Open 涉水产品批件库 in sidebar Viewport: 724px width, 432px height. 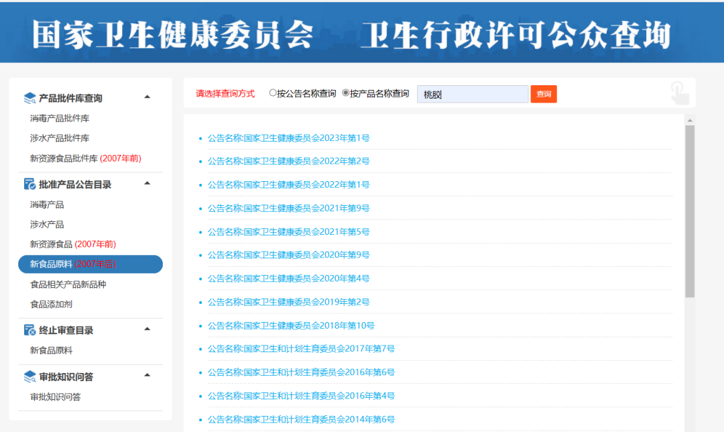pyautogui.click(x=60, y=138)
